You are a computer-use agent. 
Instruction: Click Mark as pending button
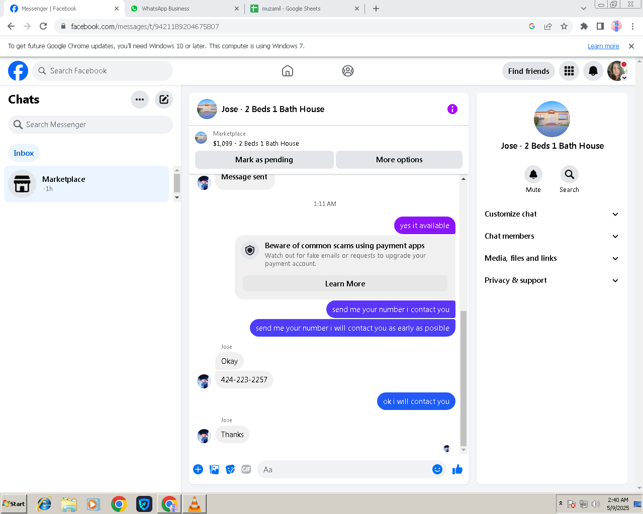[x=264, y=160]
